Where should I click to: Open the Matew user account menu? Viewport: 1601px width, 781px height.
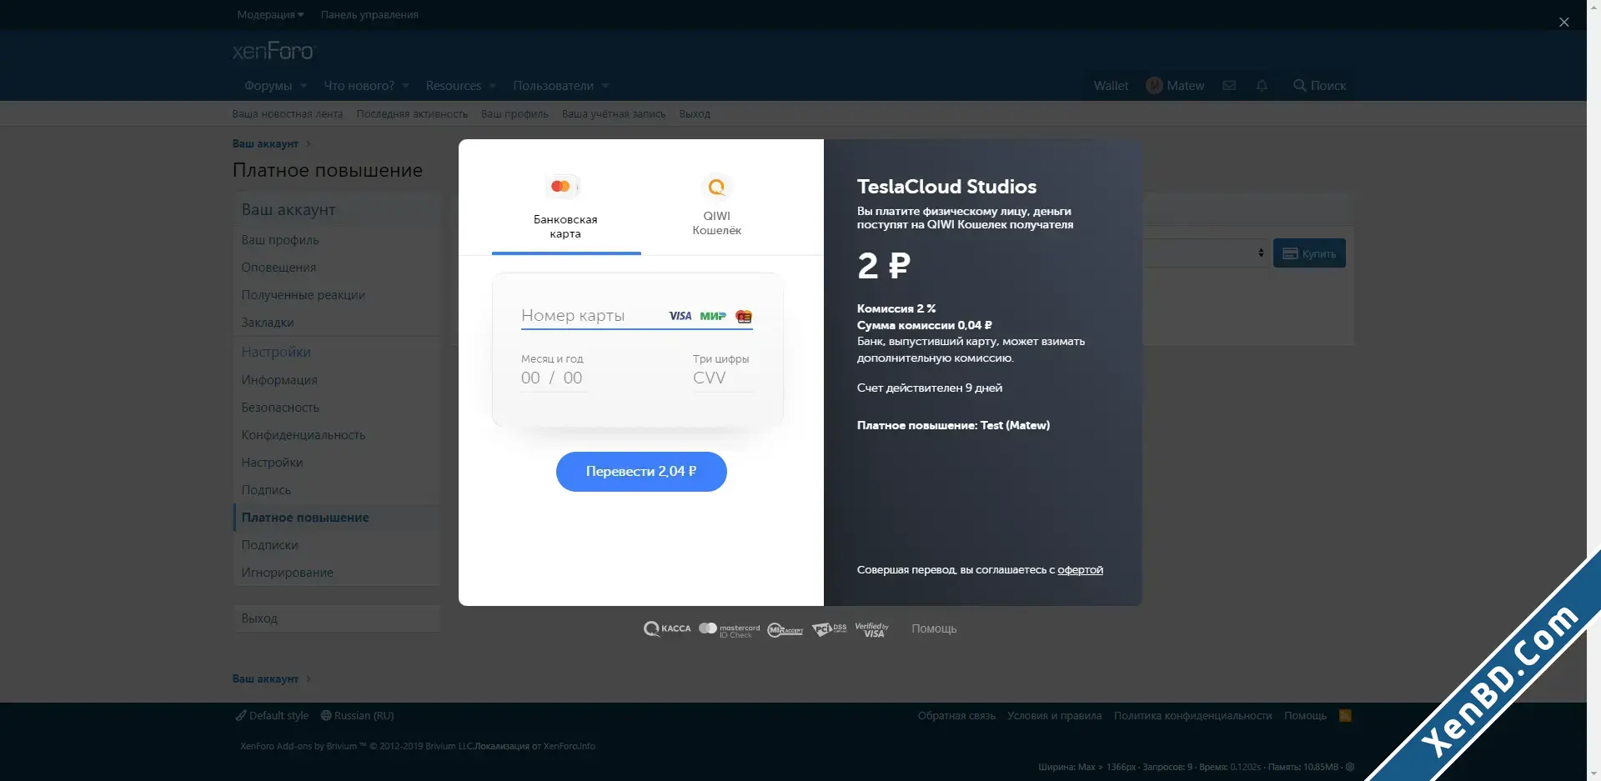click(1176, 86)
